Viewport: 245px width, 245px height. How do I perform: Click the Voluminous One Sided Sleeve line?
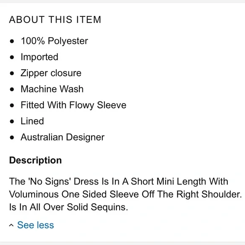pyautogui.click(x=125, y=194)
